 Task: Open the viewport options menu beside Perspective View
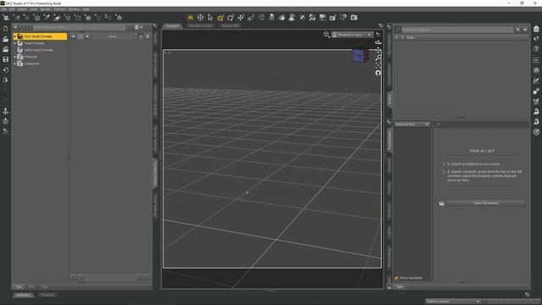[378, 35]
